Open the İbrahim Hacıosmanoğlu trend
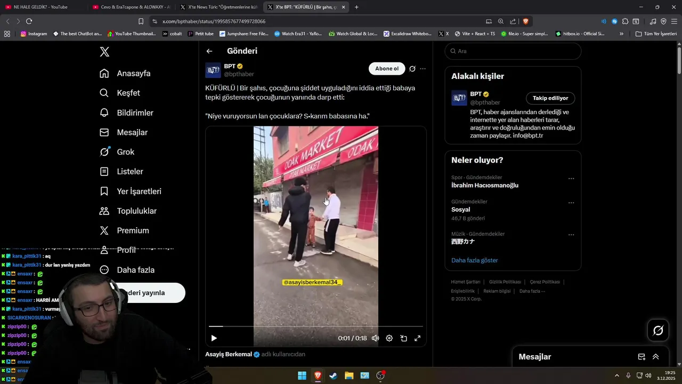The width and height of the screenshot is (682, 384). [x=485, y=186]
